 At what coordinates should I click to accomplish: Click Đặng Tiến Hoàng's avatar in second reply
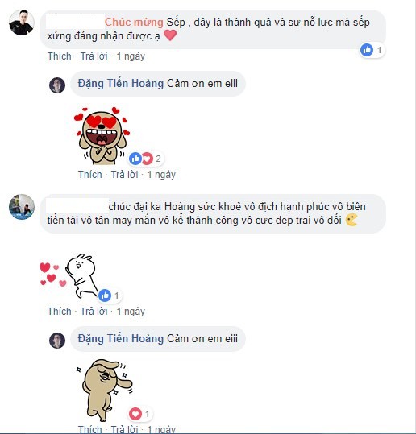pos(57,341)
